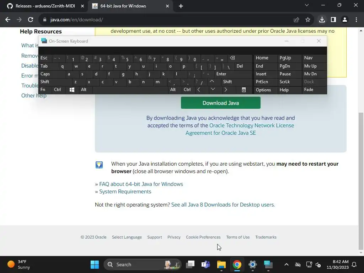
Task: Click the green Download Java button
Action: (x=220, y=103)
